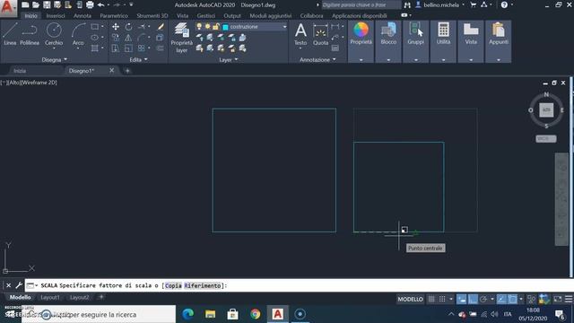This screenshot has height=323, width=574.
Task: Toggle layer on/off lightbulb for costruzione
Action: click(199, 26)
